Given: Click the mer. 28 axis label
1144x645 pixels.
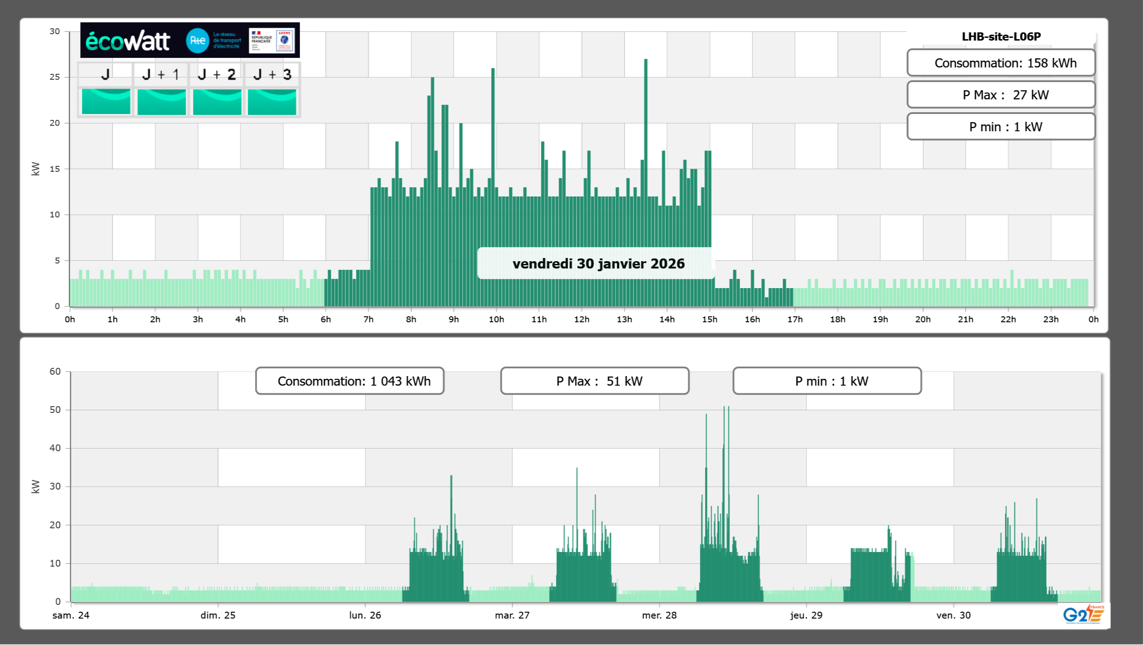Looking at the screenshot, I should pyautogui.click(x=659, y=615).
